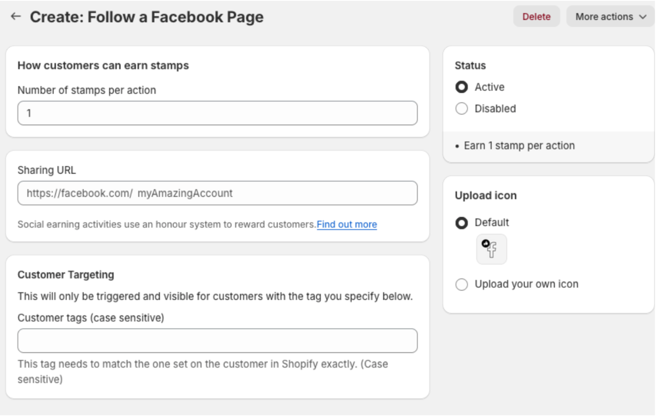Viewport: 656px width, 419px height.
Task: Click the Customer Targeting section heading
Action: coord(66,275)
